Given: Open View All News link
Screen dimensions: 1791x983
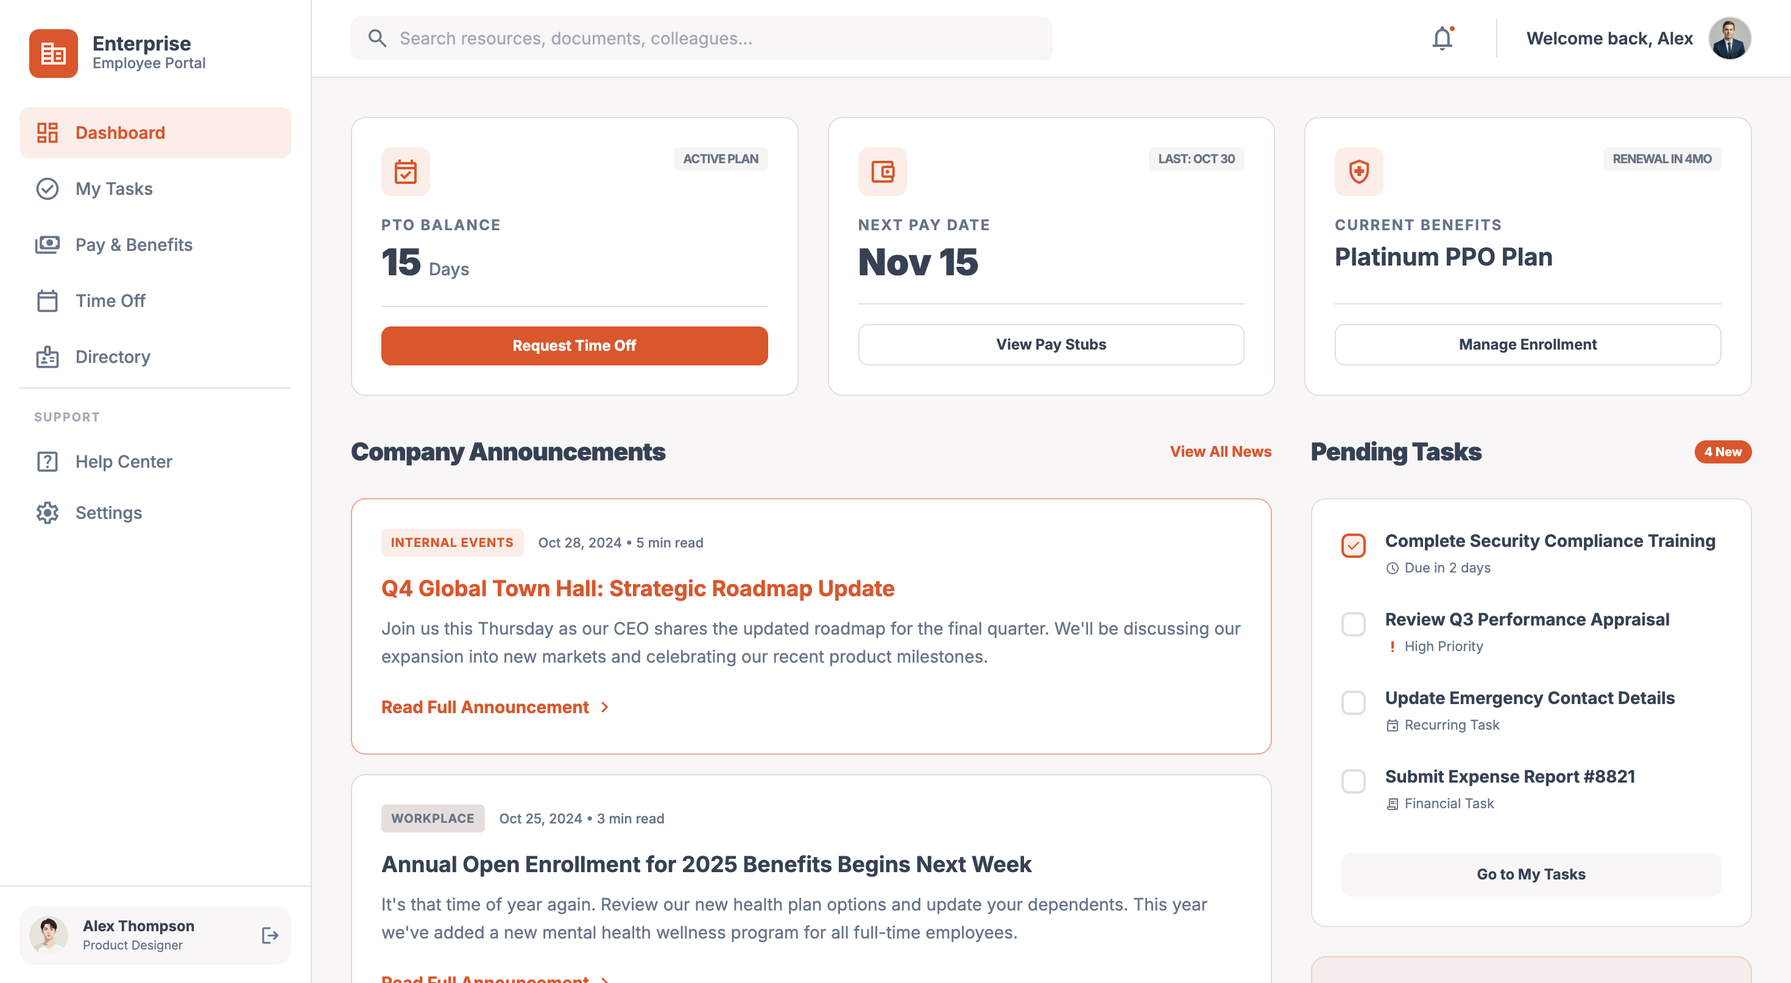Looking at the screenshot, I should coord(1220,451).
